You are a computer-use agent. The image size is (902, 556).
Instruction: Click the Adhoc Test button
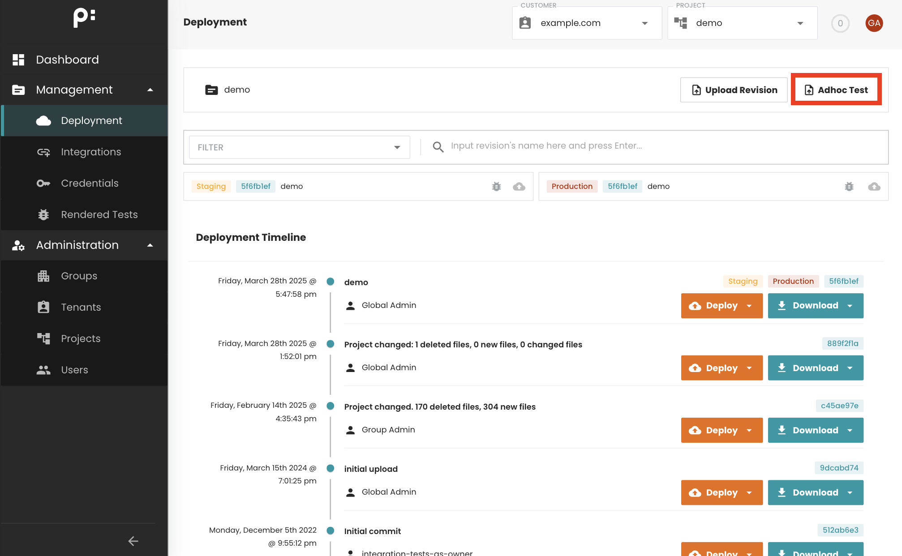coord(836,90)
